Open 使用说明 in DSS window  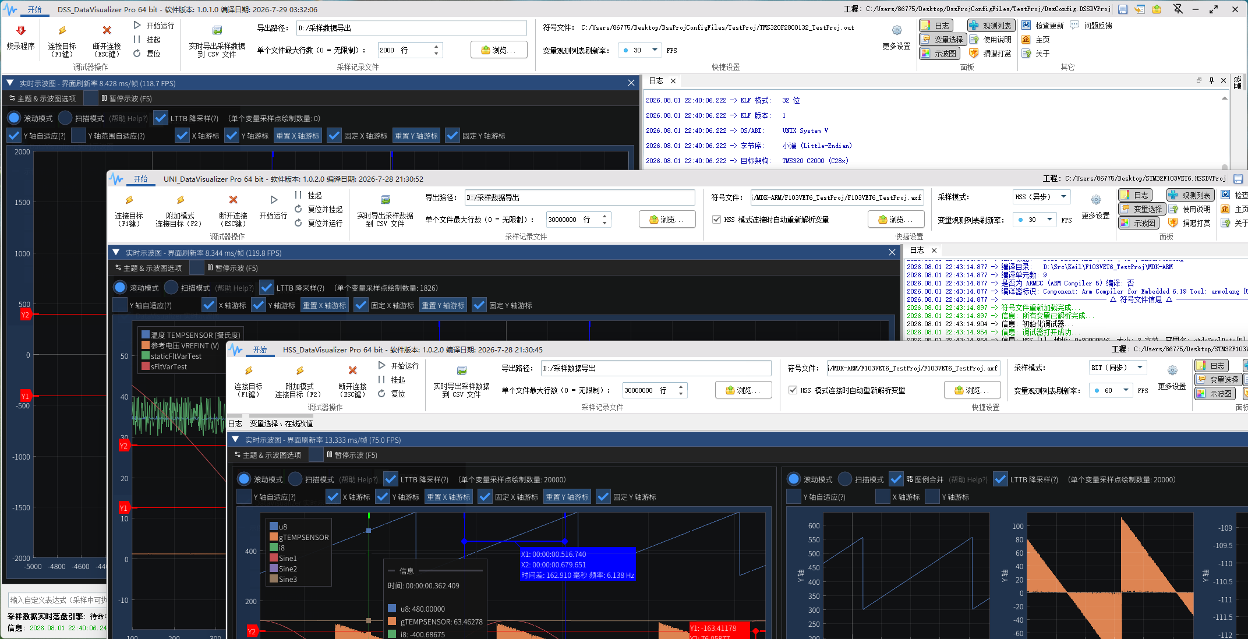991,40
